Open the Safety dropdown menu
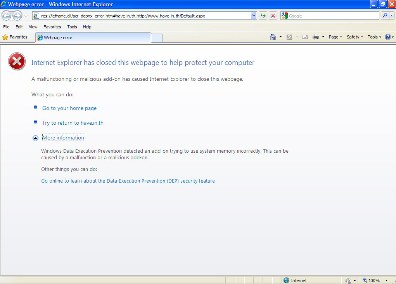The image size is (396, 284). click(x=355, y=37)
